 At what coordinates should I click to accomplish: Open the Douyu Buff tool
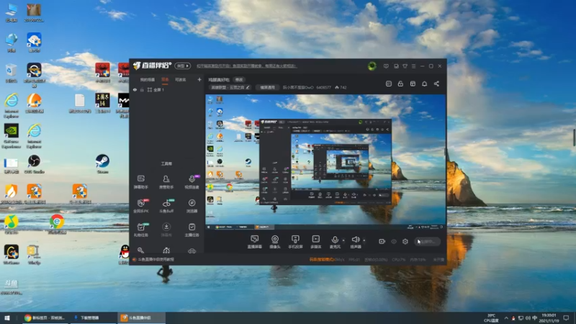click(166, 206)
